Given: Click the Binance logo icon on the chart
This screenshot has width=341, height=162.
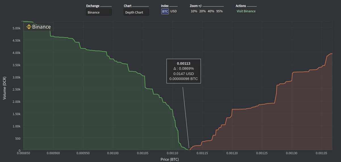Looking at the screenshot, I should pos(29,27).
